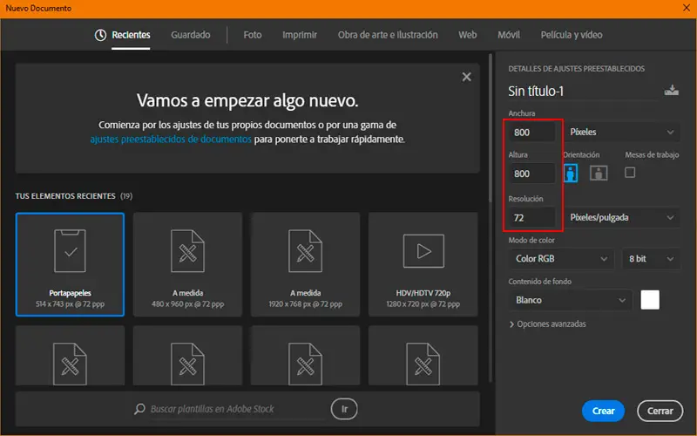
Task: Click the white background color swatch
Action: (x=650, y=300)
